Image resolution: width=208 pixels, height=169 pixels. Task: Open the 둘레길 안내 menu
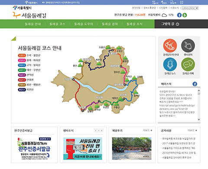33,24
